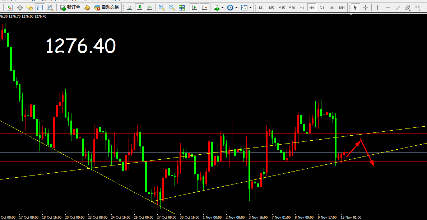
Task: Select the H4 timeframe
Action: click(312, 8)
